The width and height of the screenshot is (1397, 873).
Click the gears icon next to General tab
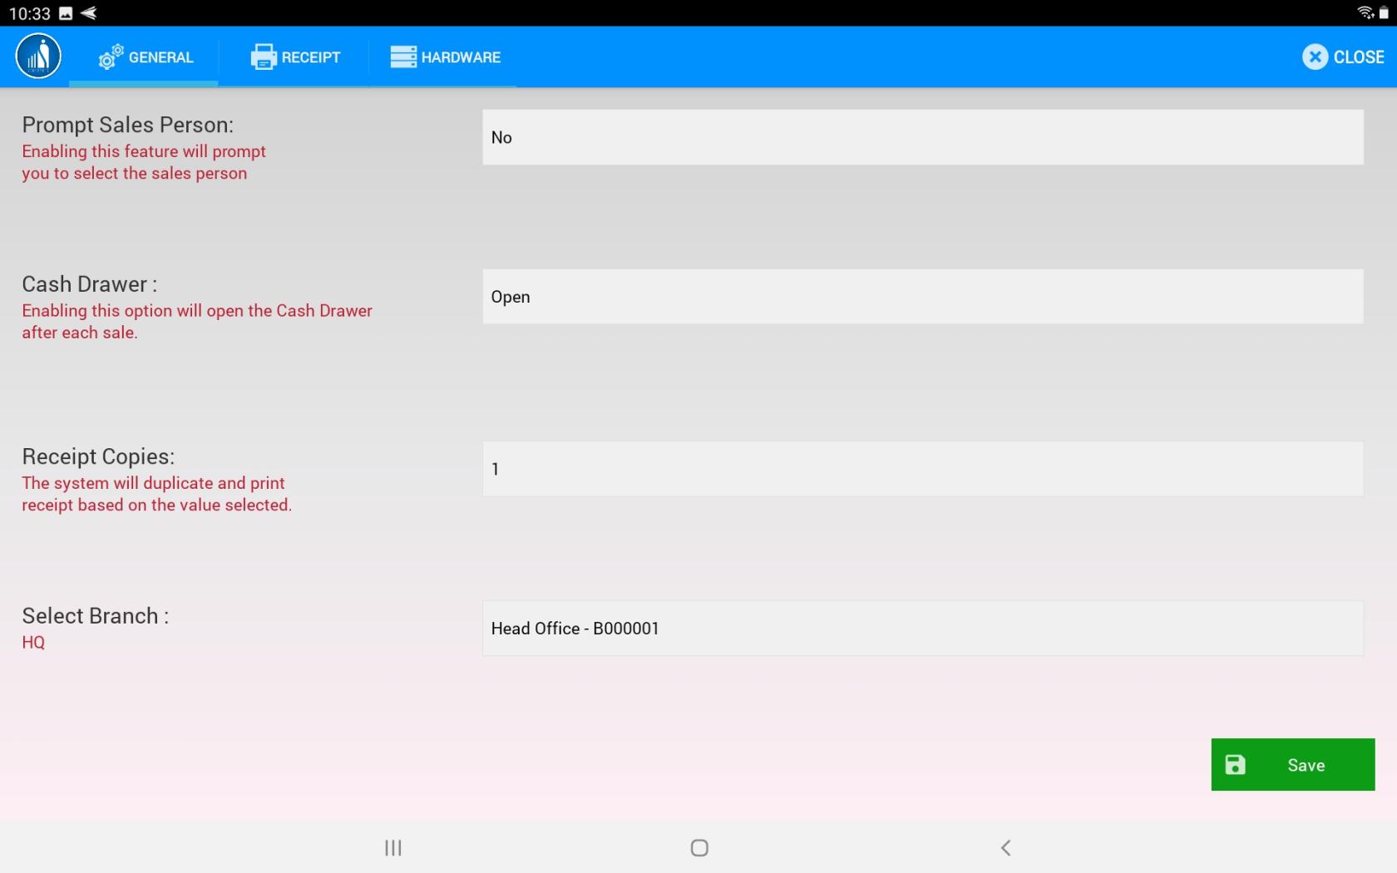[x=111, y=57]
